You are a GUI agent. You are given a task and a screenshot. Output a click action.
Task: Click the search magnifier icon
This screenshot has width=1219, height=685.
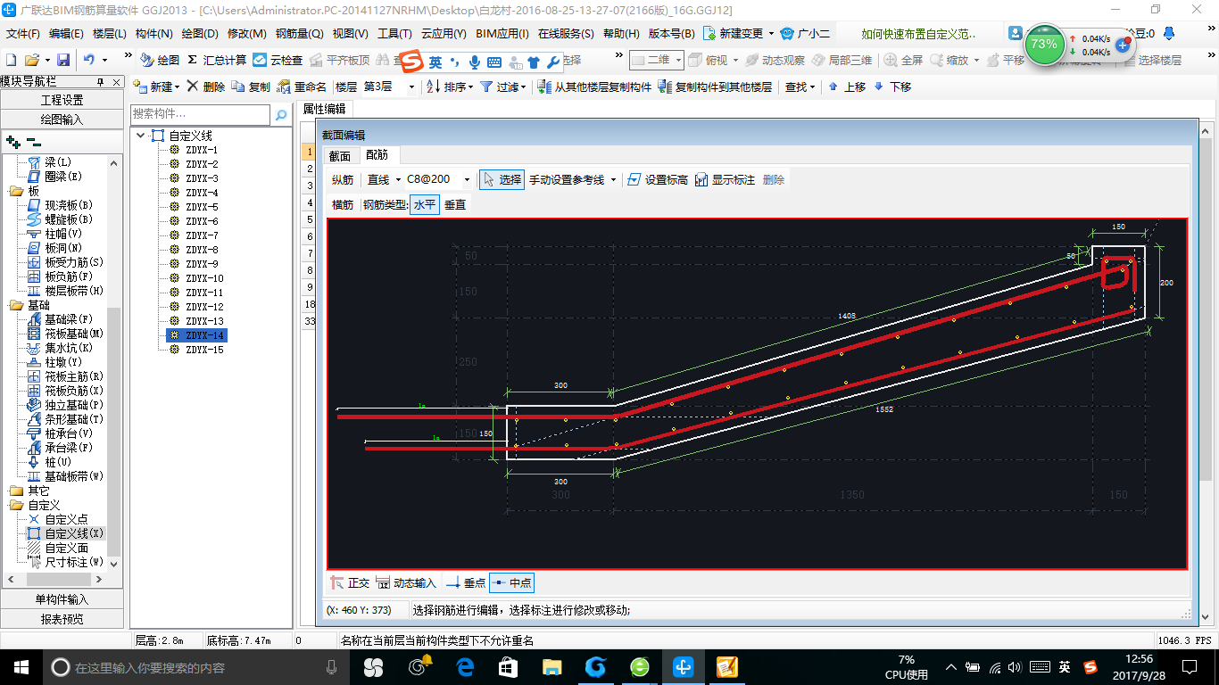pyautogui.click(x=281, y=115)
